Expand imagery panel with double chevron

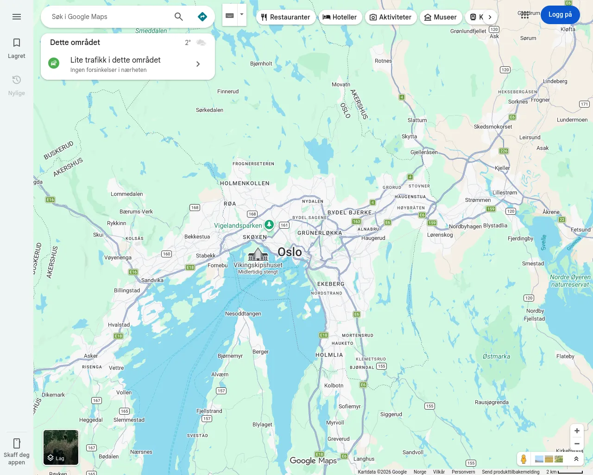coord(576,459)
